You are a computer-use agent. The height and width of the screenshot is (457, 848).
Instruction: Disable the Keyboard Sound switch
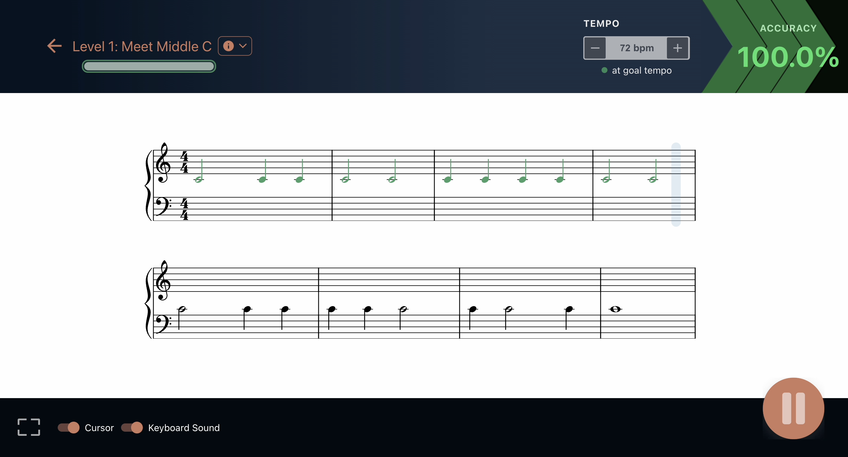click(x=132, y=428)
